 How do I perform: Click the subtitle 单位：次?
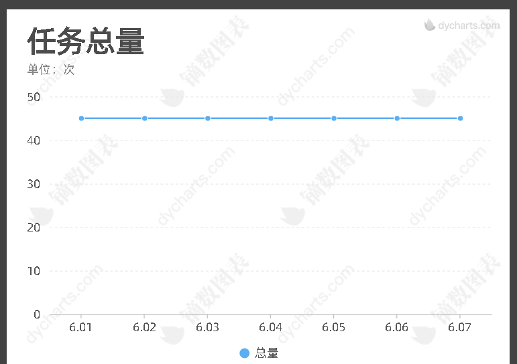(x=51, y=70)
